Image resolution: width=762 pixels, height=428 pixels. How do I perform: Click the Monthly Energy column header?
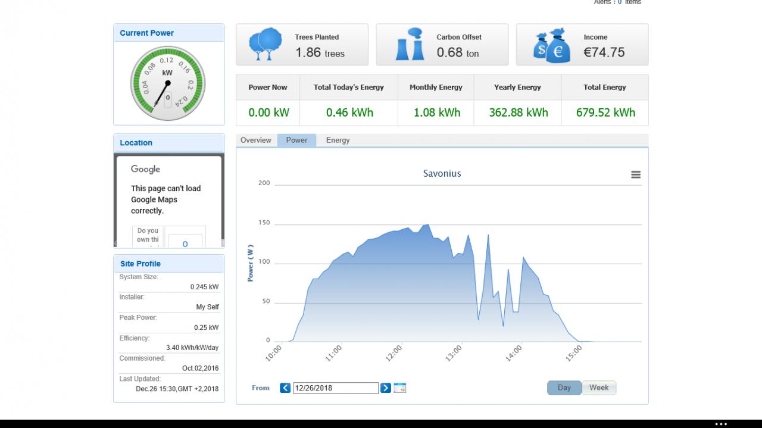[x=436, y=88]
